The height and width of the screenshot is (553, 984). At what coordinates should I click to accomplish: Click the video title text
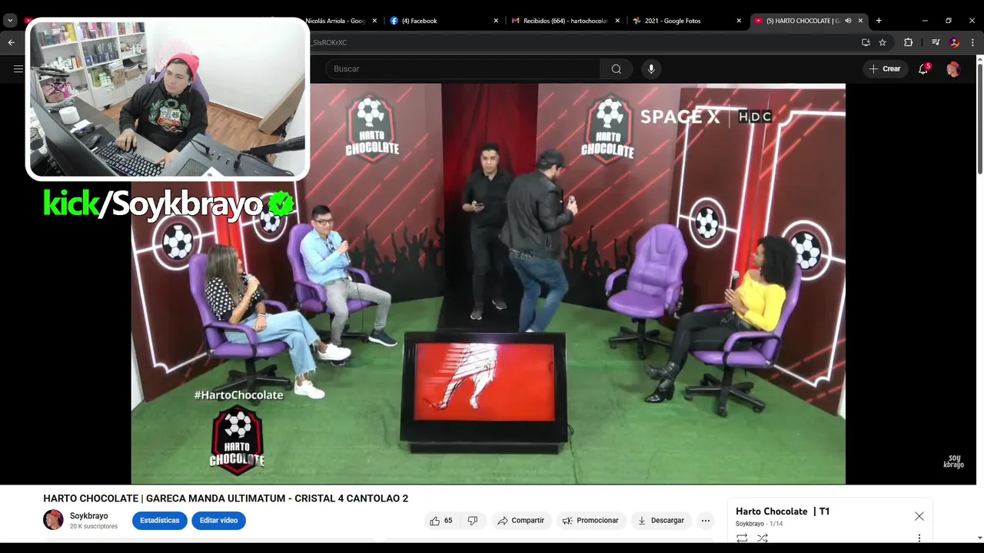pos(226,498)
